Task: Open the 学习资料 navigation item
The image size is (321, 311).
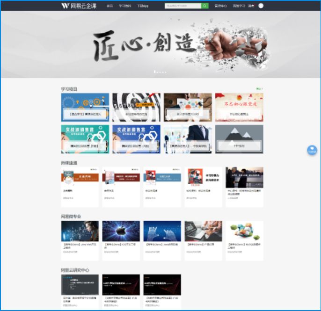Action: (x=125, y=6)
